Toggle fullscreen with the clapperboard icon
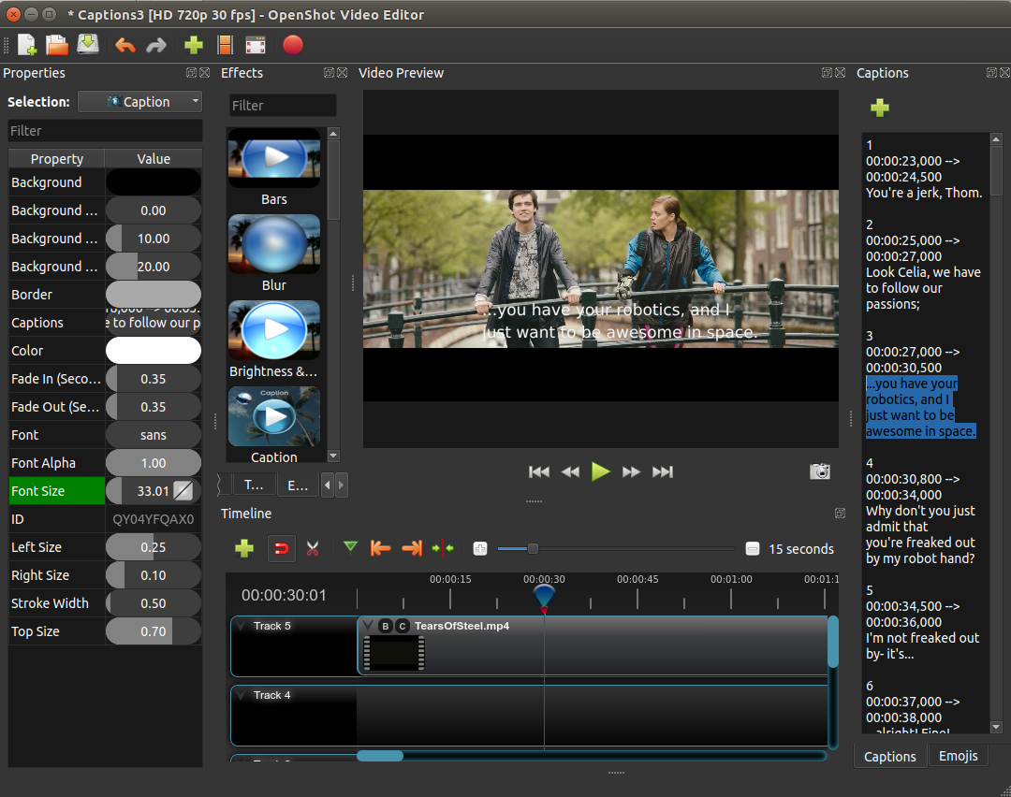1011x797 pixels. 256,45
